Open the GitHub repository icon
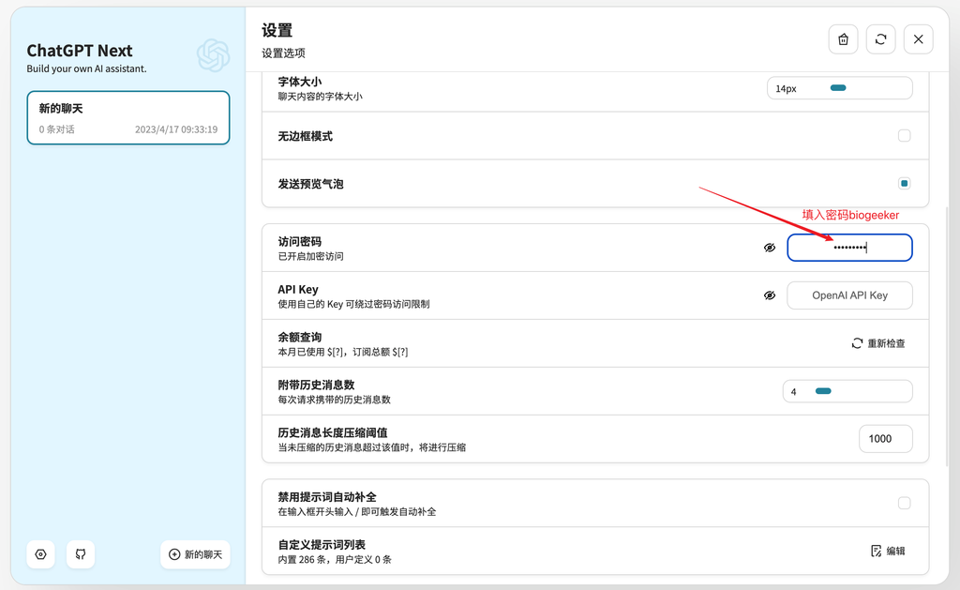This screenshot has width=960, height=590. [81, 554]
